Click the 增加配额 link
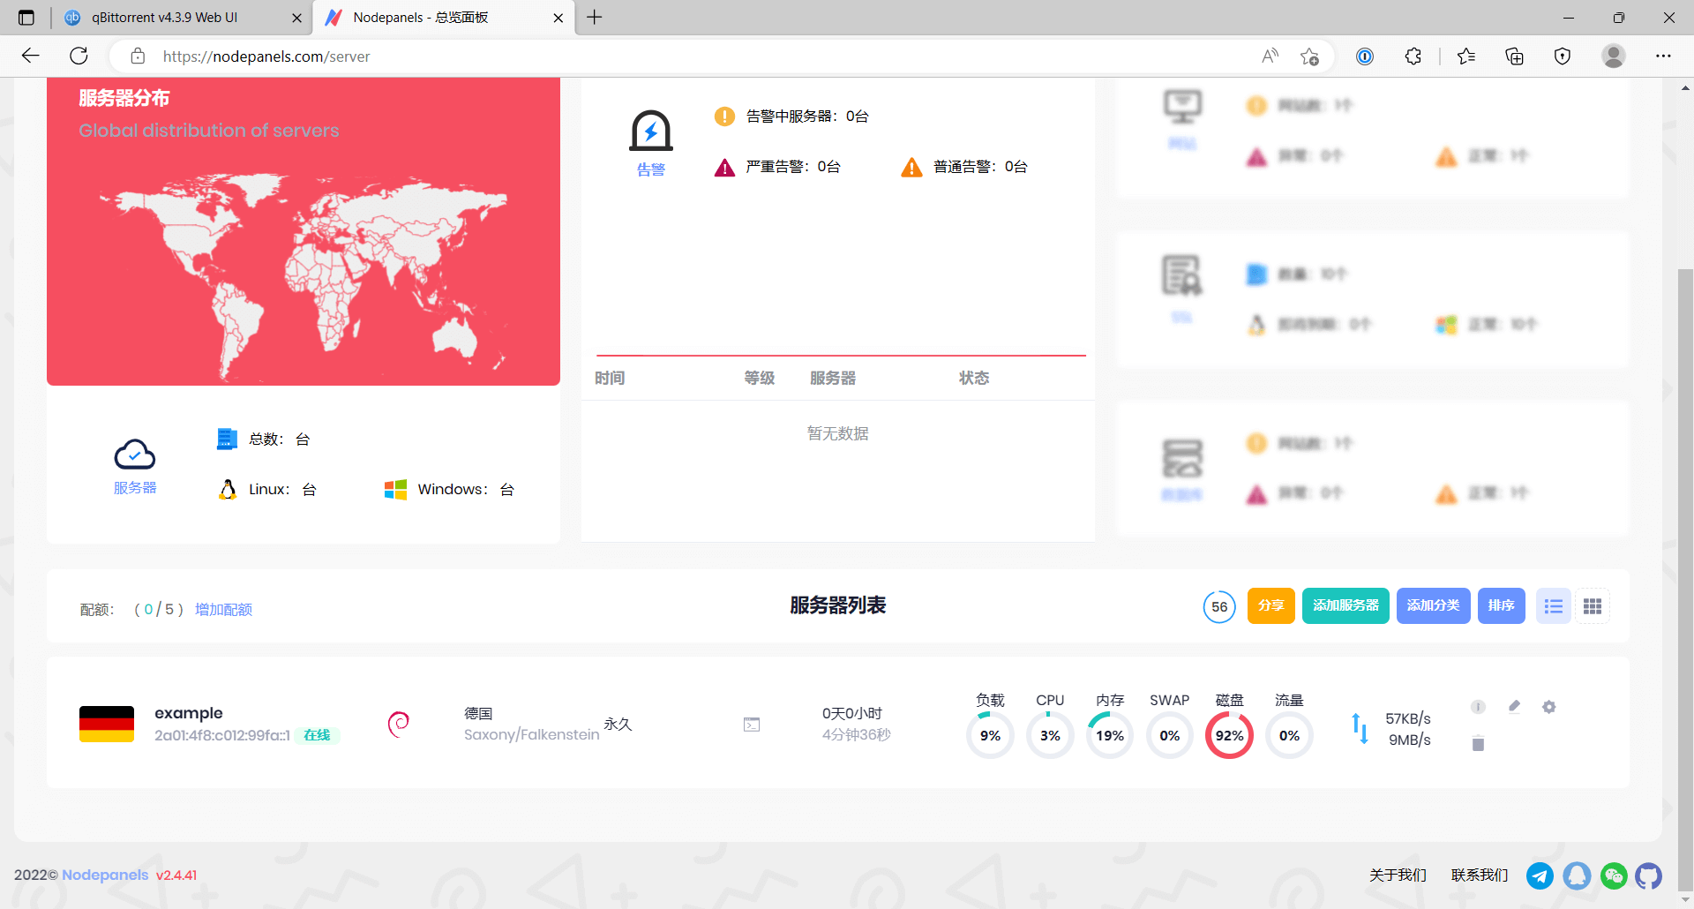This screenshot has height=909, width=1694. tap(223, 610)
